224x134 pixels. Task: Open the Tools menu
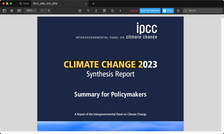(24, 4)
